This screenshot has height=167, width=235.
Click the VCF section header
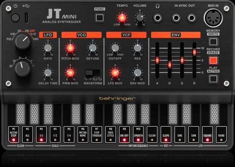coord(126,35)
